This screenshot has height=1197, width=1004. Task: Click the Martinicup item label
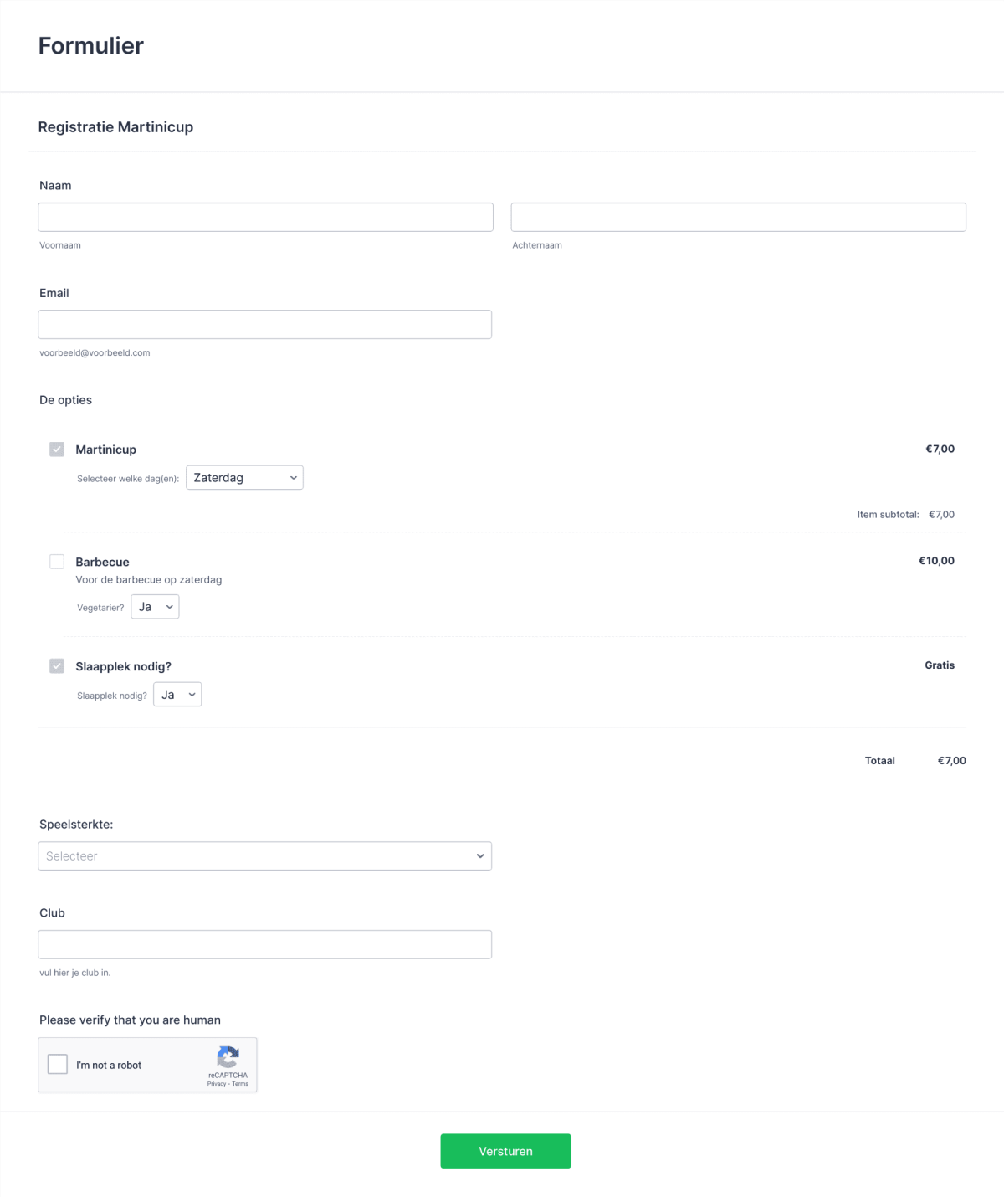[105, 449]
